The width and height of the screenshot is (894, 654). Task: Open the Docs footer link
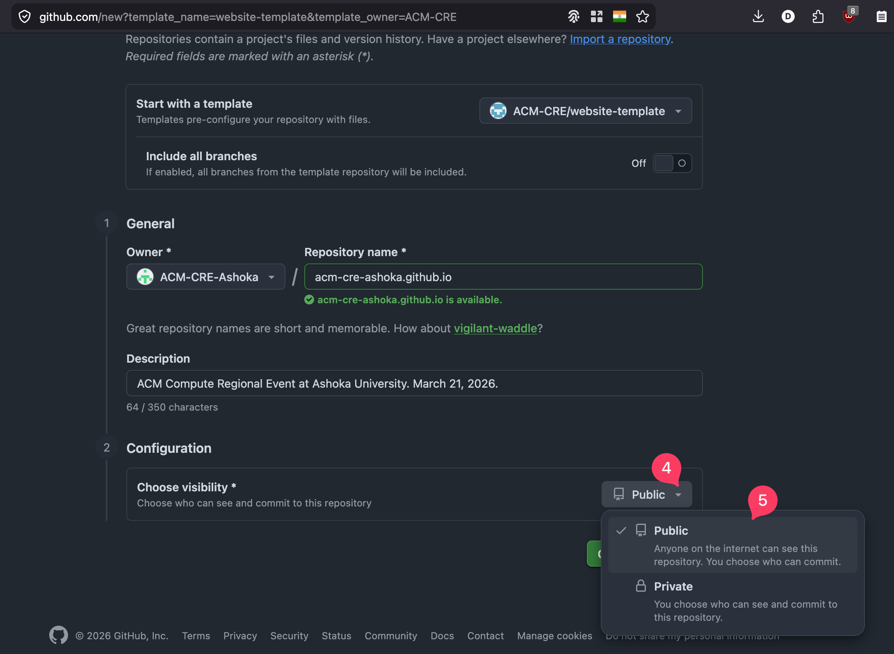click(442, 636)
